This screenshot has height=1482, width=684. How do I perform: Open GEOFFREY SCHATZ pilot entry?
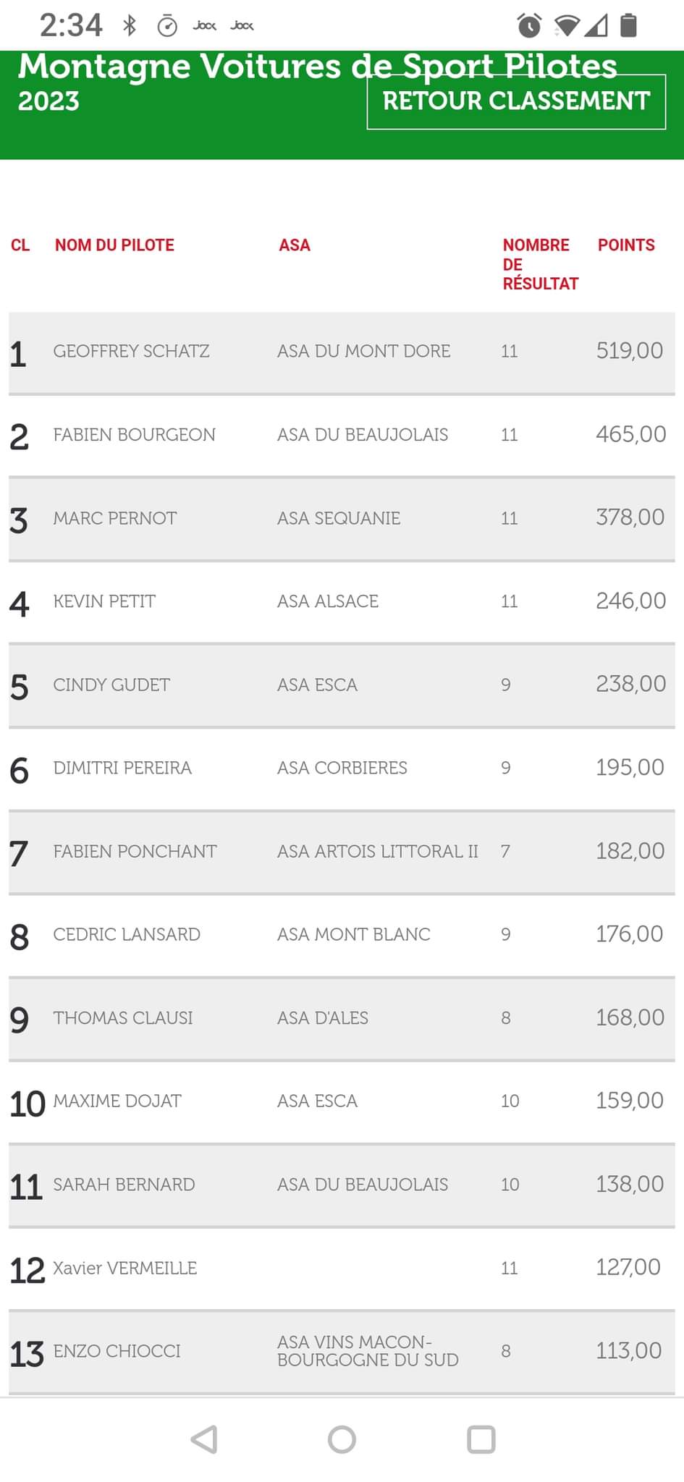(x=131, y=352)
